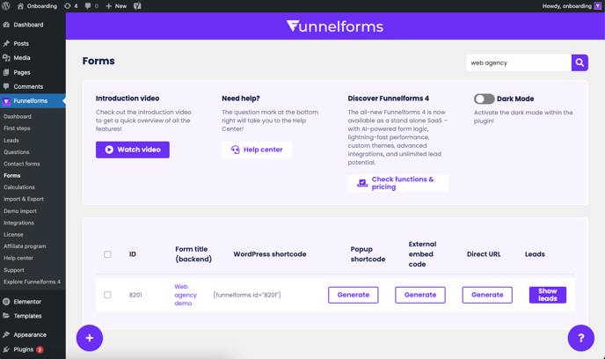
Task: Open Support submenu item
Action: coord(14,270)
